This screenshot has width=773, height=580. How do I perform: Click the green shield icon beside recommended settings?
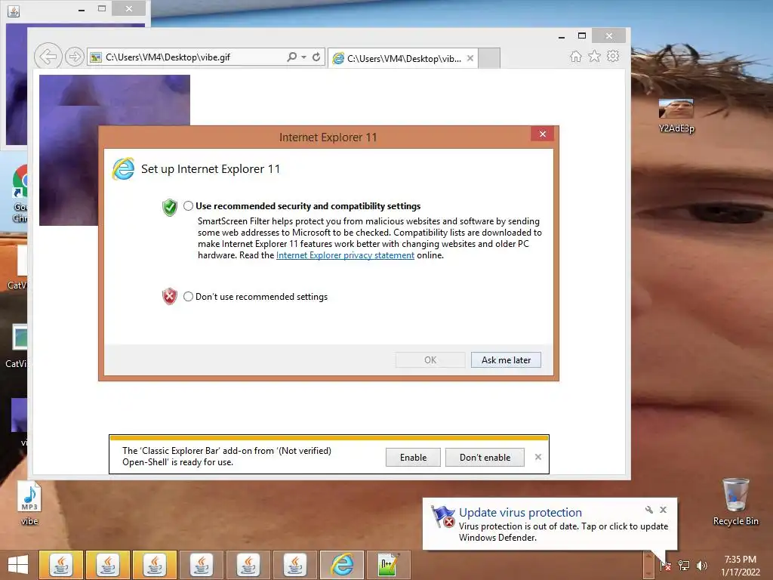click(x=170, y=207)
